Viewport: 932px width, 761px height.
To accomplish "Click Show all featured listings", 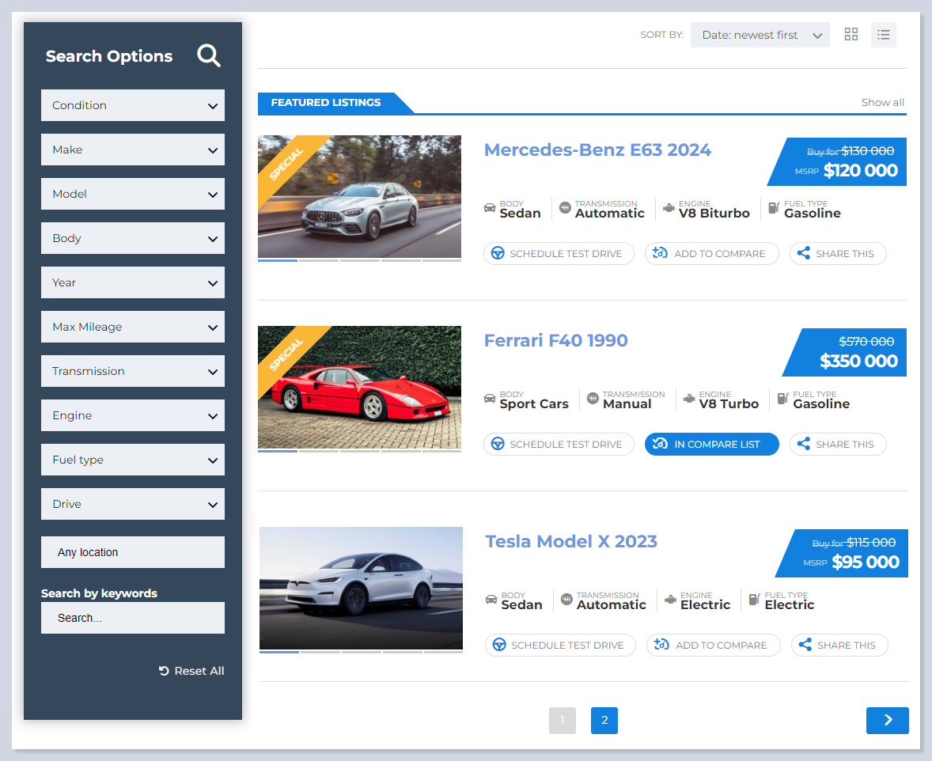I will 882,103.
